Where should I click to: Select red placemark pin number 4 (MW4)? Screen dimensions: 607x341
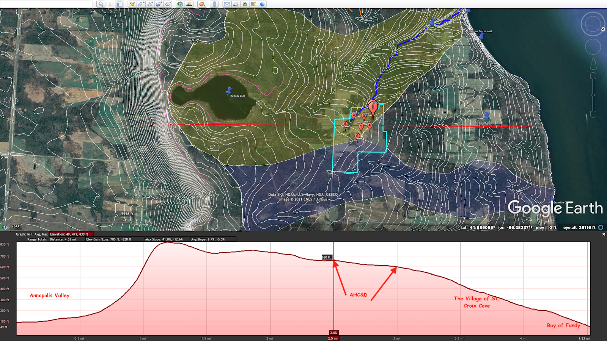coord(370,126)
